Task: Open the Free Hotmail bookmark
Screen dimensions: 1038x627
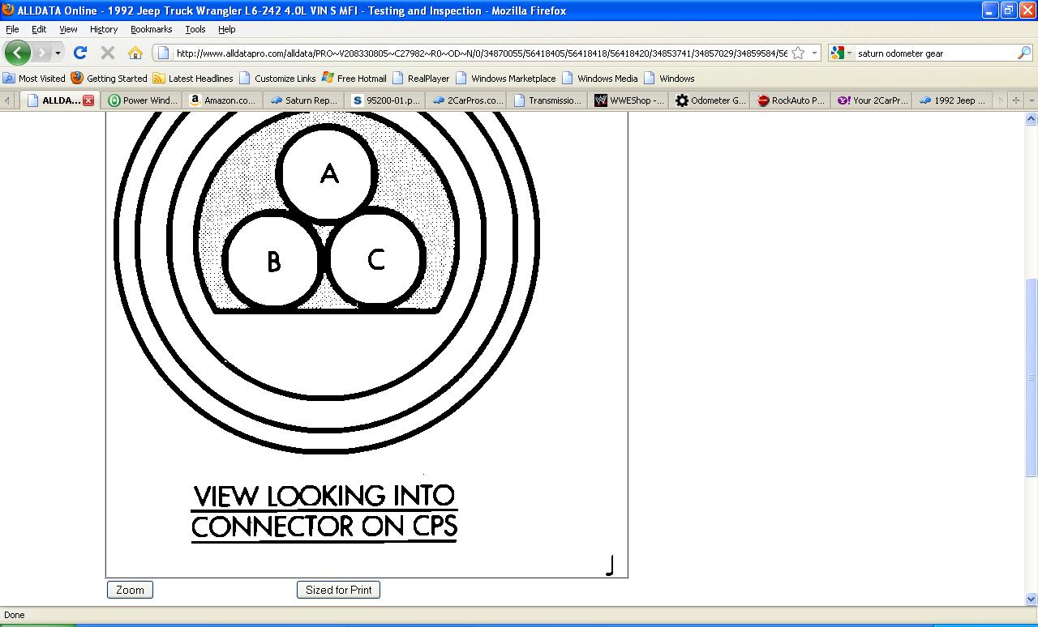Action: tap(354, 79)
